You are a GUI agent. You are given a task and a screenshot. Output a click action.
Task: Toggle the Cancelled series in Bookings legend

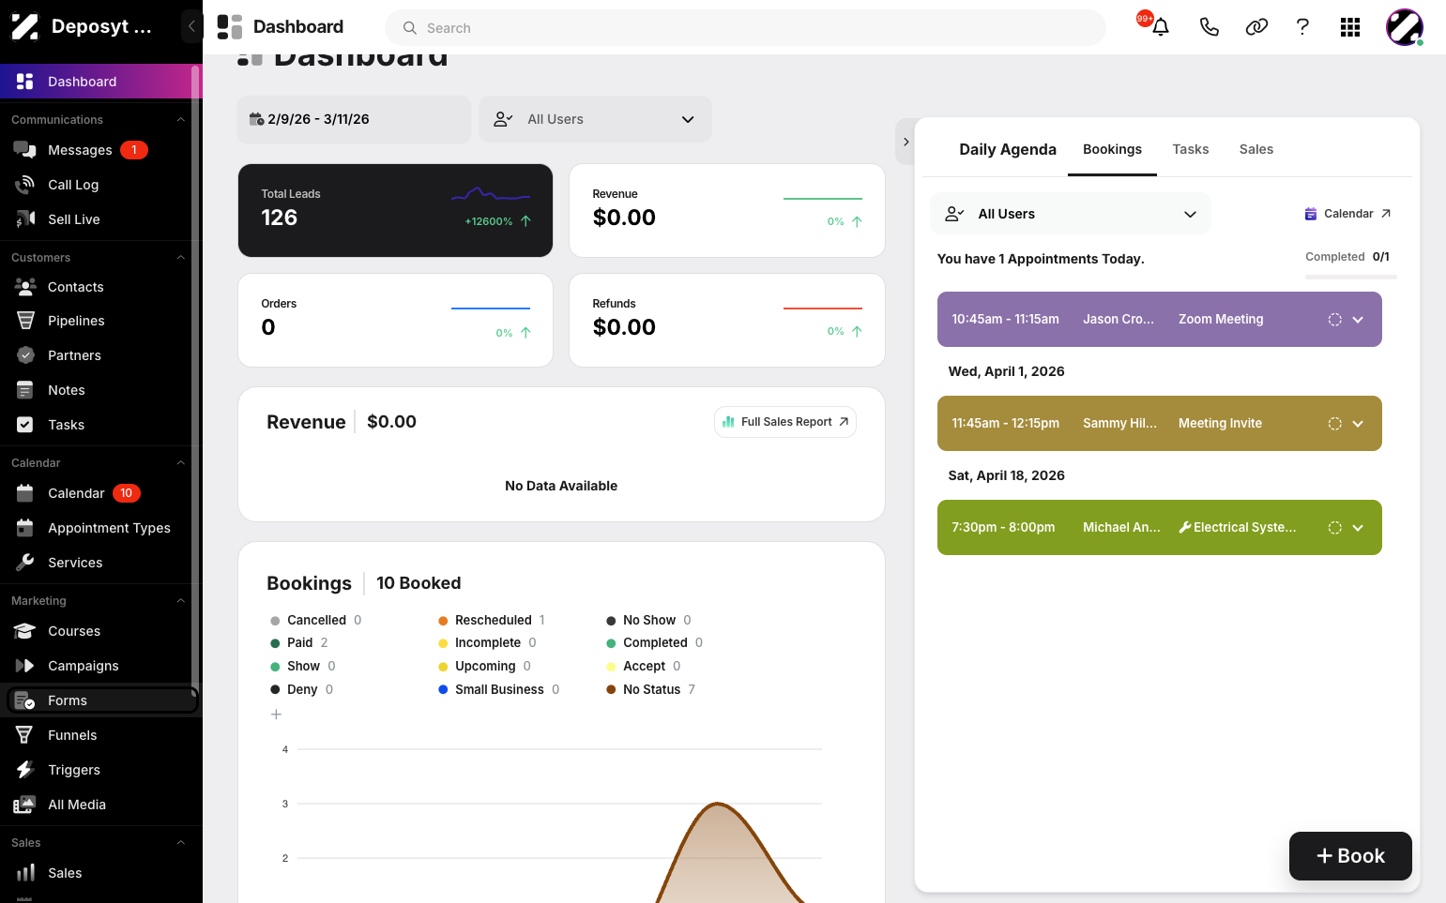(315, 620)
